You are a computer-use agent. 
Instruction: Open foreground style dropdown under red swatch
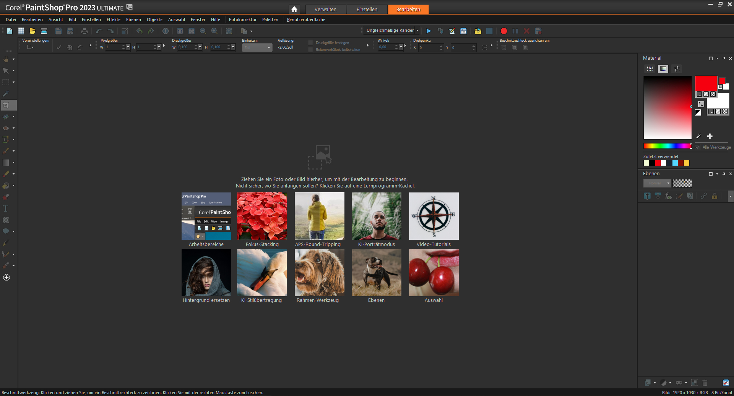click(x=699, y=94)
